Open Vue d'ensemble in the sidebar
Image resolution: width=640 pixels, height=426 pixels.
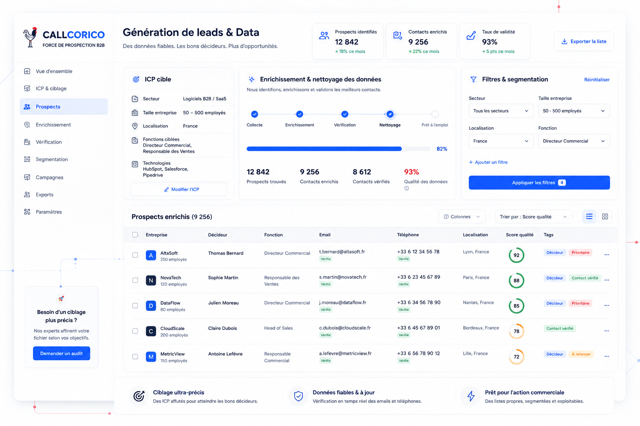pos(64,71)
